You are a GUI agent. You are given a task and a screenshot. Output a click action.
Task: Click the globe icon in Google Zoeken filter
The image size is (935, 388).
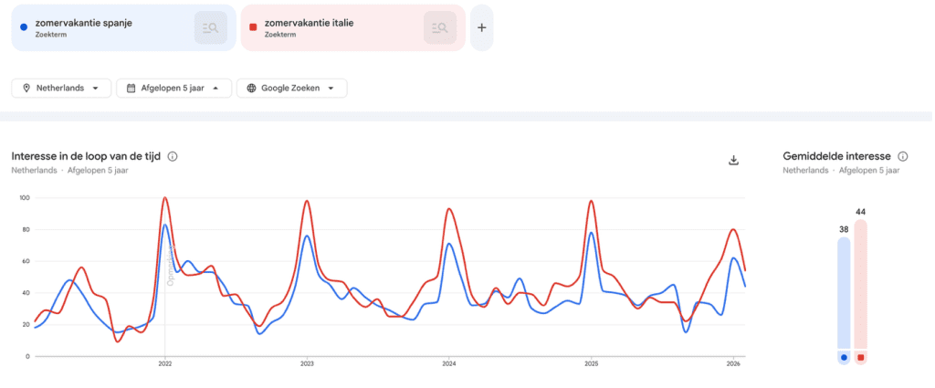(251, 89)
